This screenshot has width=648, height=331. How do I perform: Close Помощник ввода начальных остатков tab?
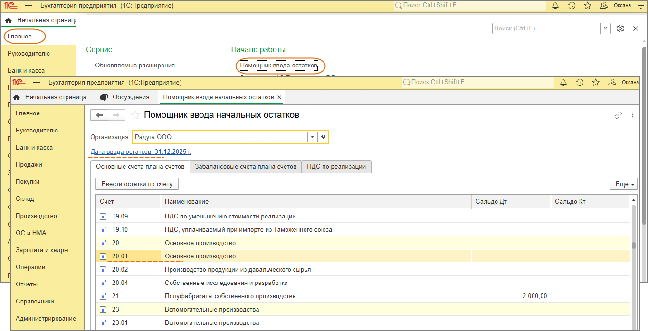point(279,97)
